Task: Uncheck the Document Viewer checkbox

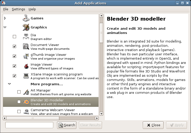Action: pos(14,46)
